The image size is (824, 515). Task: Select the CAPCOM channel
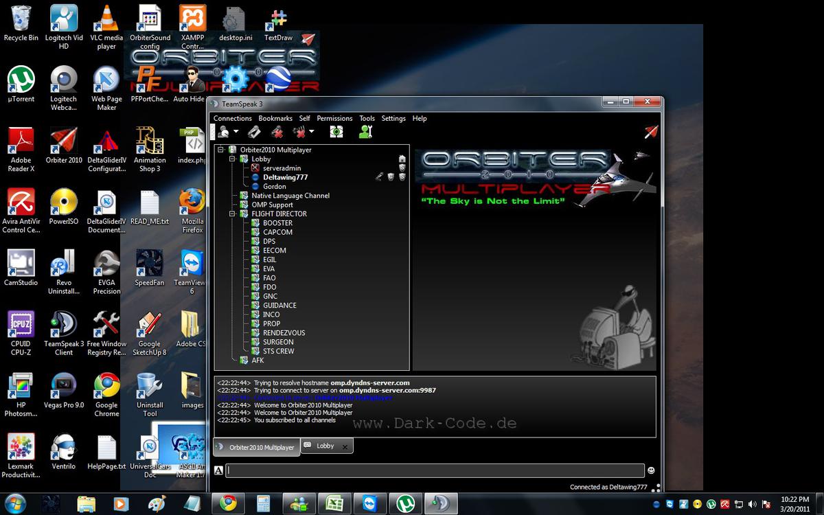[277, 232]
